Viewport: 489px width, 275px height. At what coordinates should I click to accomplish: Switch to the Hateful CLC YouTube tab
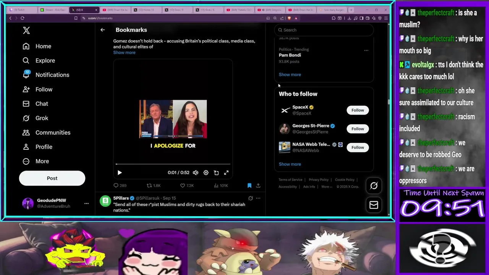[240, 10]
